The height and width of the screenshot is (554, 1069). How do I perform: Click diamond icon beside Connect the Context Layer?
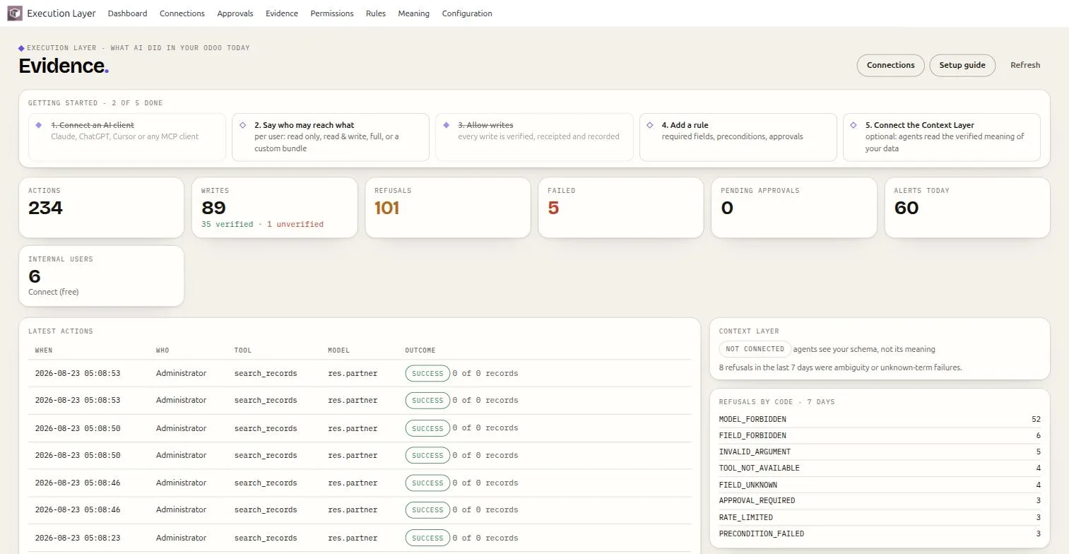(x=854, y=125)
